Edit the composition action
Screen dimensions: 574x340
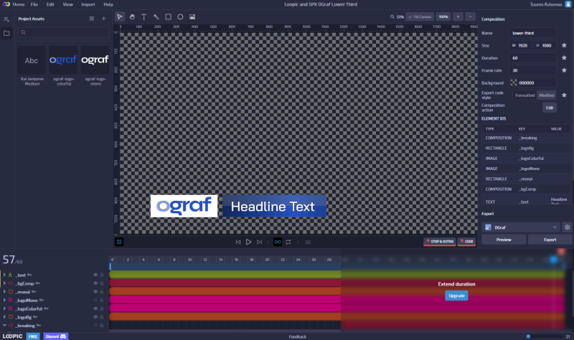pos(550,108)
